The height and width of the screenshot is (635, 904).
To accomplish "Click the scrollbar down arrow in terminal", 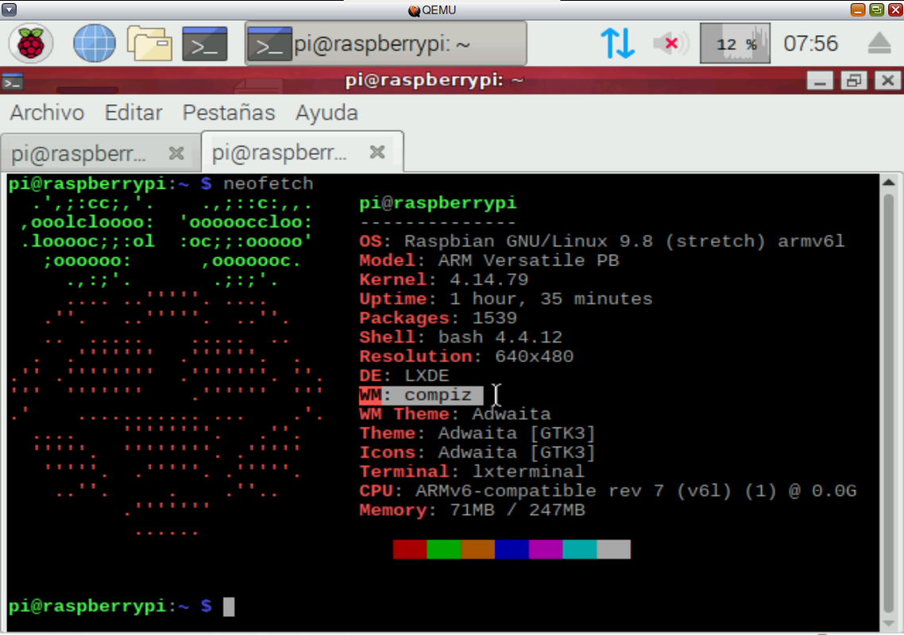I will point(888,624).
